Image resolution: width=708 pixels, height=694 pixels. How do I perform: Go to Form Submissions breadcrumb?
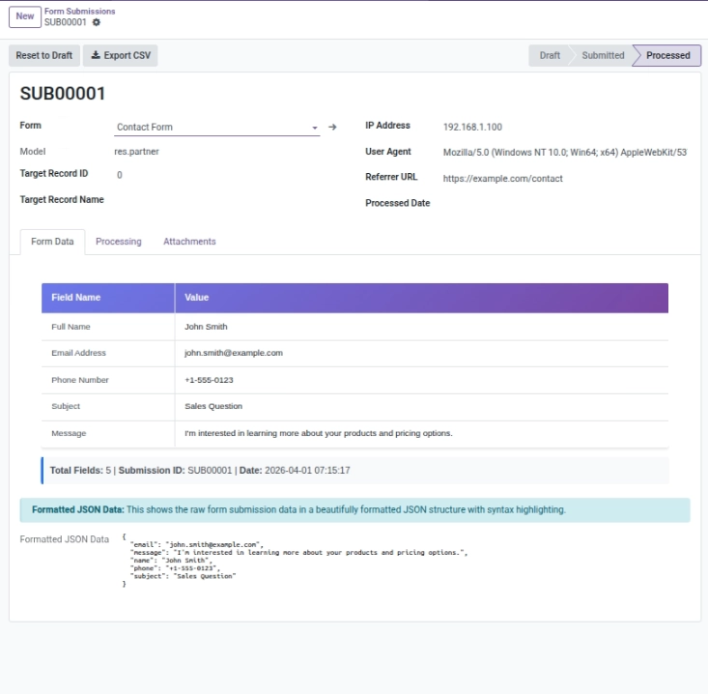pyautogui.click(x=79, y=11)
